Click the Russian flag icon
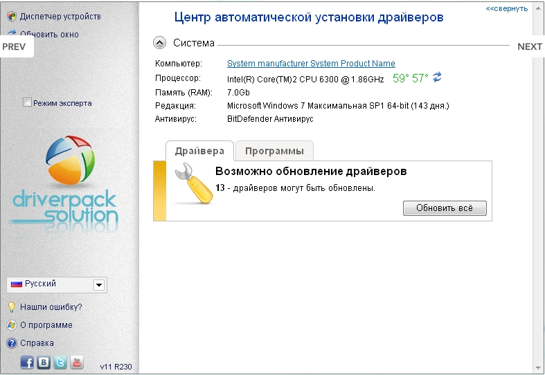Image resolution: width=545 pixels, height=375 pixels. [x=17, y=284]
